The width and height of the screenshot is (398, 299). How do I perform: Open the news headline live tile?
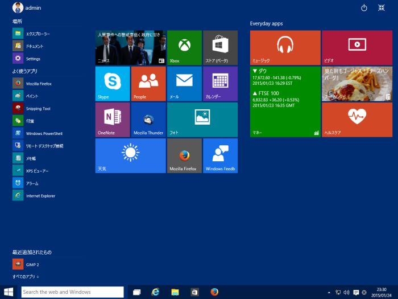click(130, 48)
